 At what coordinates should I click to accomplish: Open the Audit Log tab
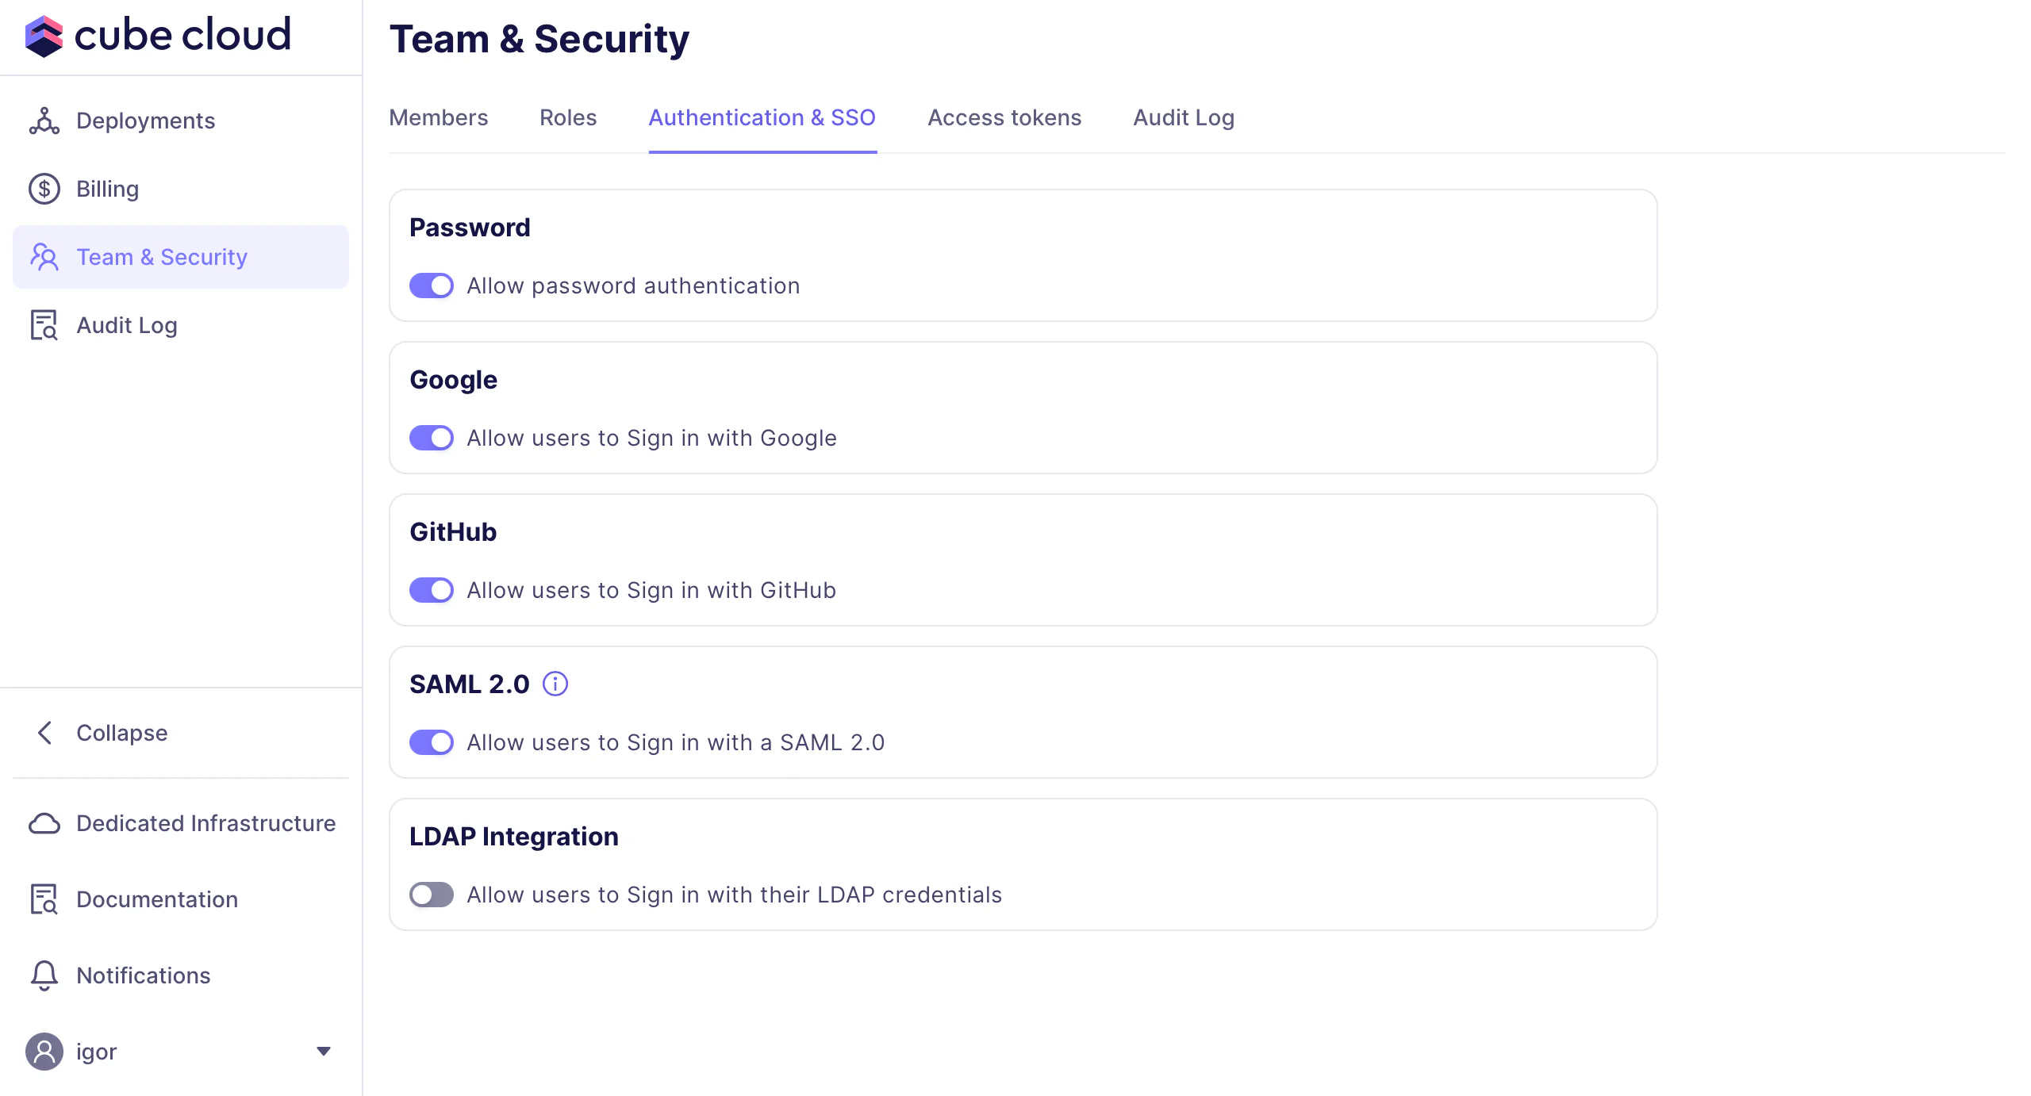pos(1183,117)
